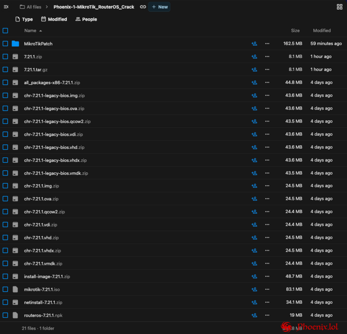This screenshot has height=334, width=347.
Task: Collapse the sidebar menu icon
Action: pos(6,7)
